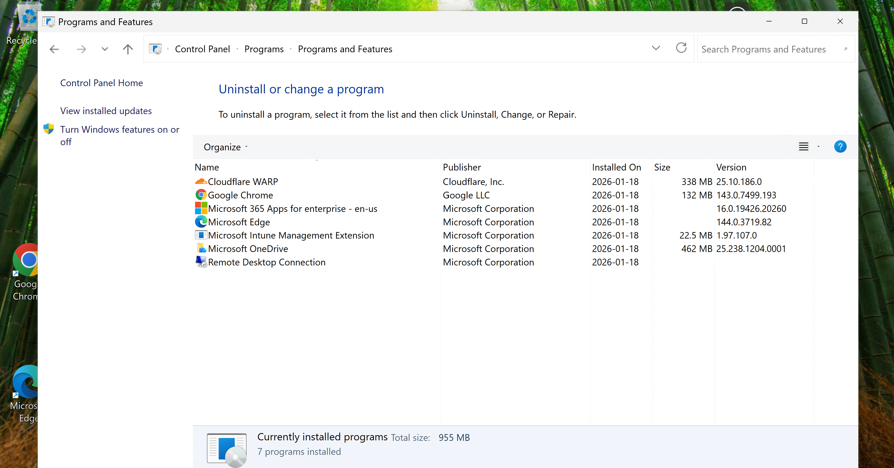
Task: Expand the address bar history dropdown
Action: coord(655,48)
